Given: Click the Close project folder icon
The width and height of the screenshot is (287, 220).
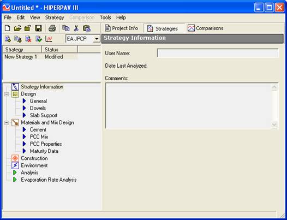Looking at the screenshot, I should [x=28, y=28].
